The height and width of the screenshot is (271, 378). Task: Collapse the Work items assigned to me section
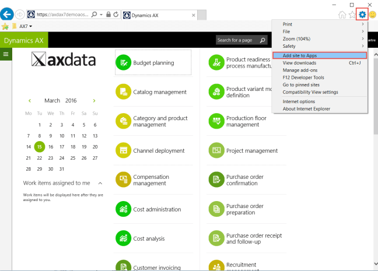100,183
